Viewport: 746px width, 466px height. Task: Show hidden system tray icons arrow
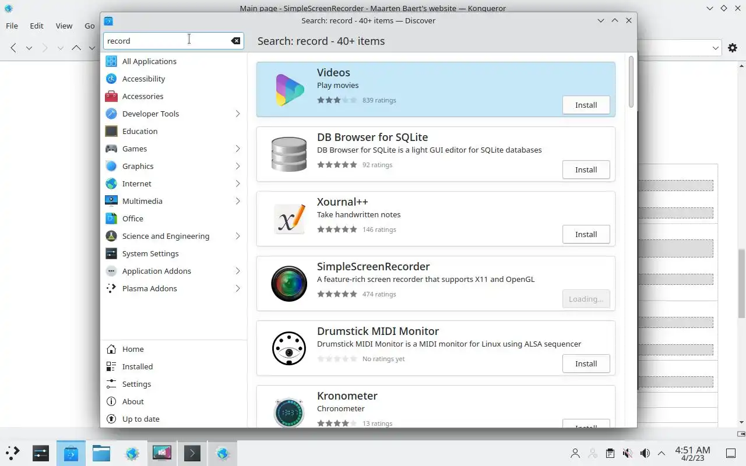(x=661, y=453)
